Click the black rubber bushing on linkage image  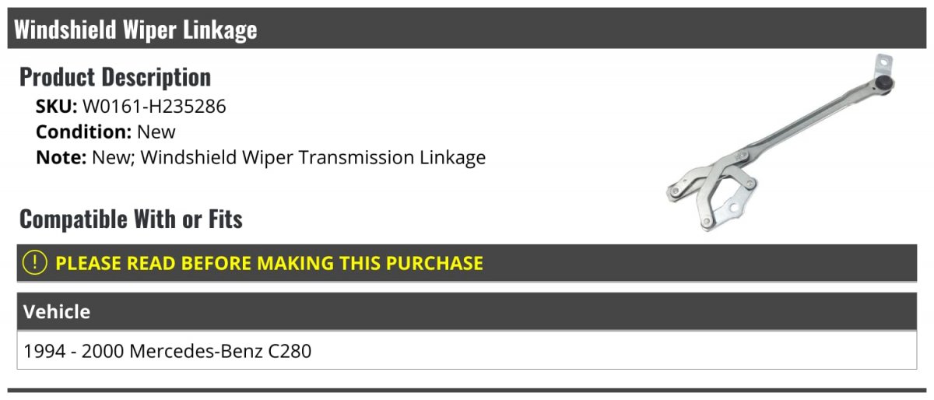click(x=883, y=84)
